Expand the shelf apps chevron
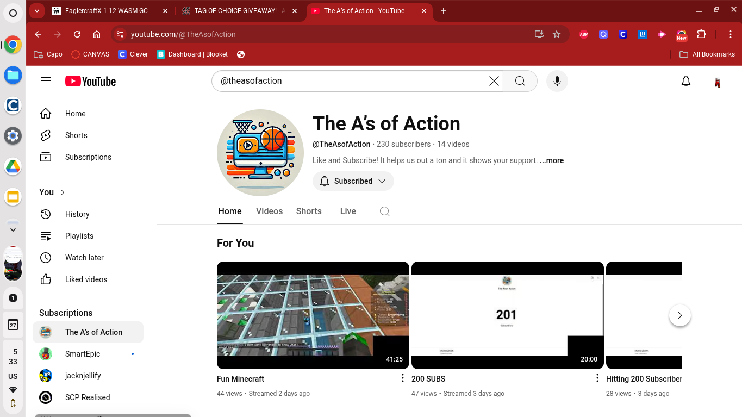Viewport: 742px width, 417px height. click(13, 229)
